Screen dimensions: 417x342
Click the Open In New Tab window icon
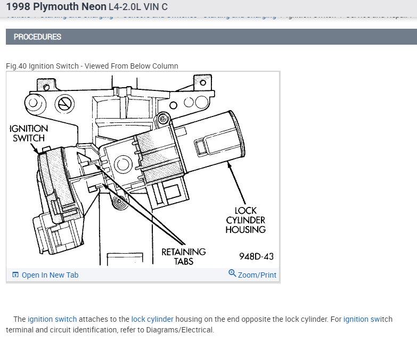pyautogui.click(x=15, y=274)
